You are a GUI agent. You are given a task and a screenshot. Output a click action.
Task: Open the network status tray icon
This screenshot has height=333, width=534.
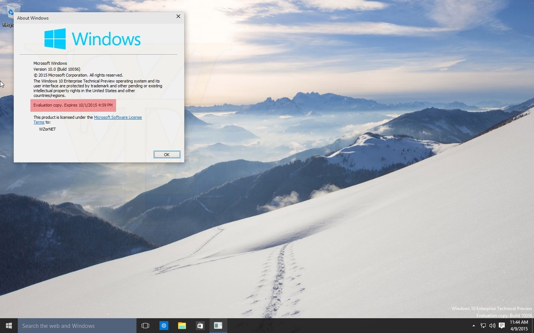click(483, 326)
